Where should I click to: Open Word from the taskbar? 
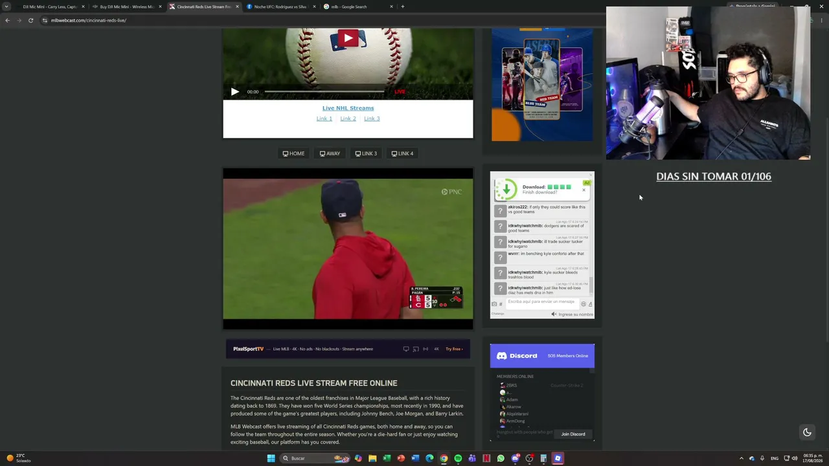point(415,458)
